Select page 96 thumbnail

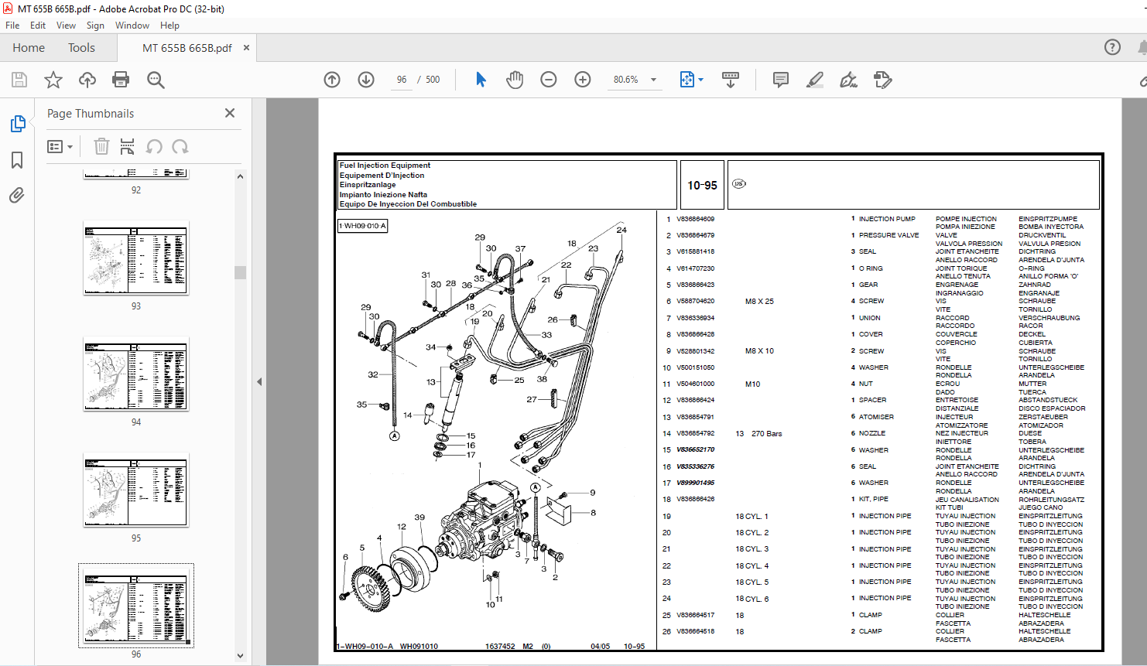pyautogui.click(x=136, y=606)
